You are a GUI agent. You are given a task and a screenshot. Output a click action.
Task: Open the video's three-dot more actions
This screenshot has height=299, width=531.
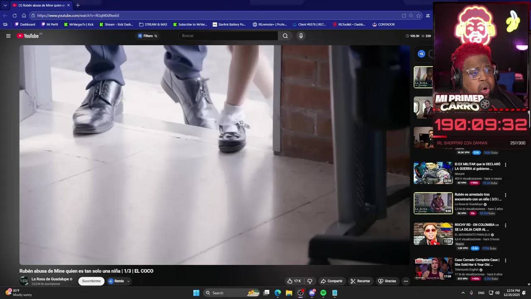(x=406, y=281)
